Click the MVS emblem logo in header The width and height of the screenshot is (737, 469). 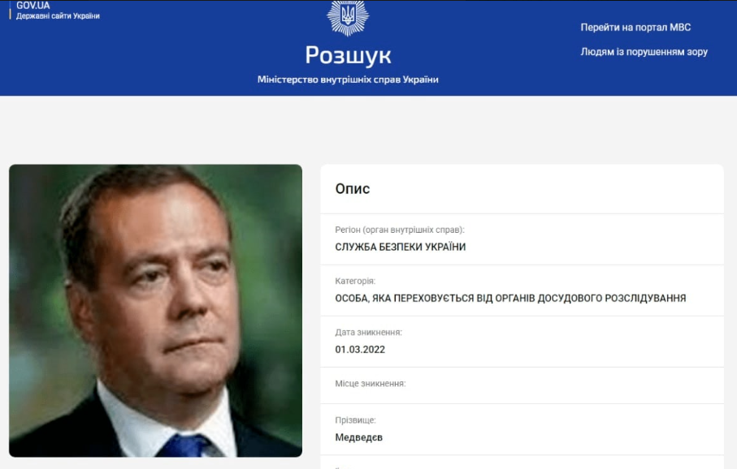click(348, 18)
